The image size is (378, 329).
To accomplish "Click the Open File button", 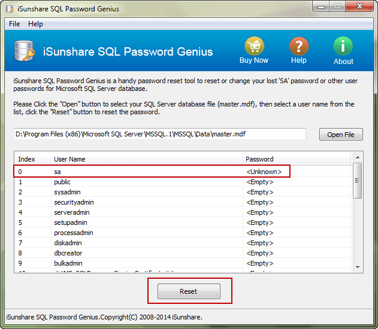I will 341,135.
